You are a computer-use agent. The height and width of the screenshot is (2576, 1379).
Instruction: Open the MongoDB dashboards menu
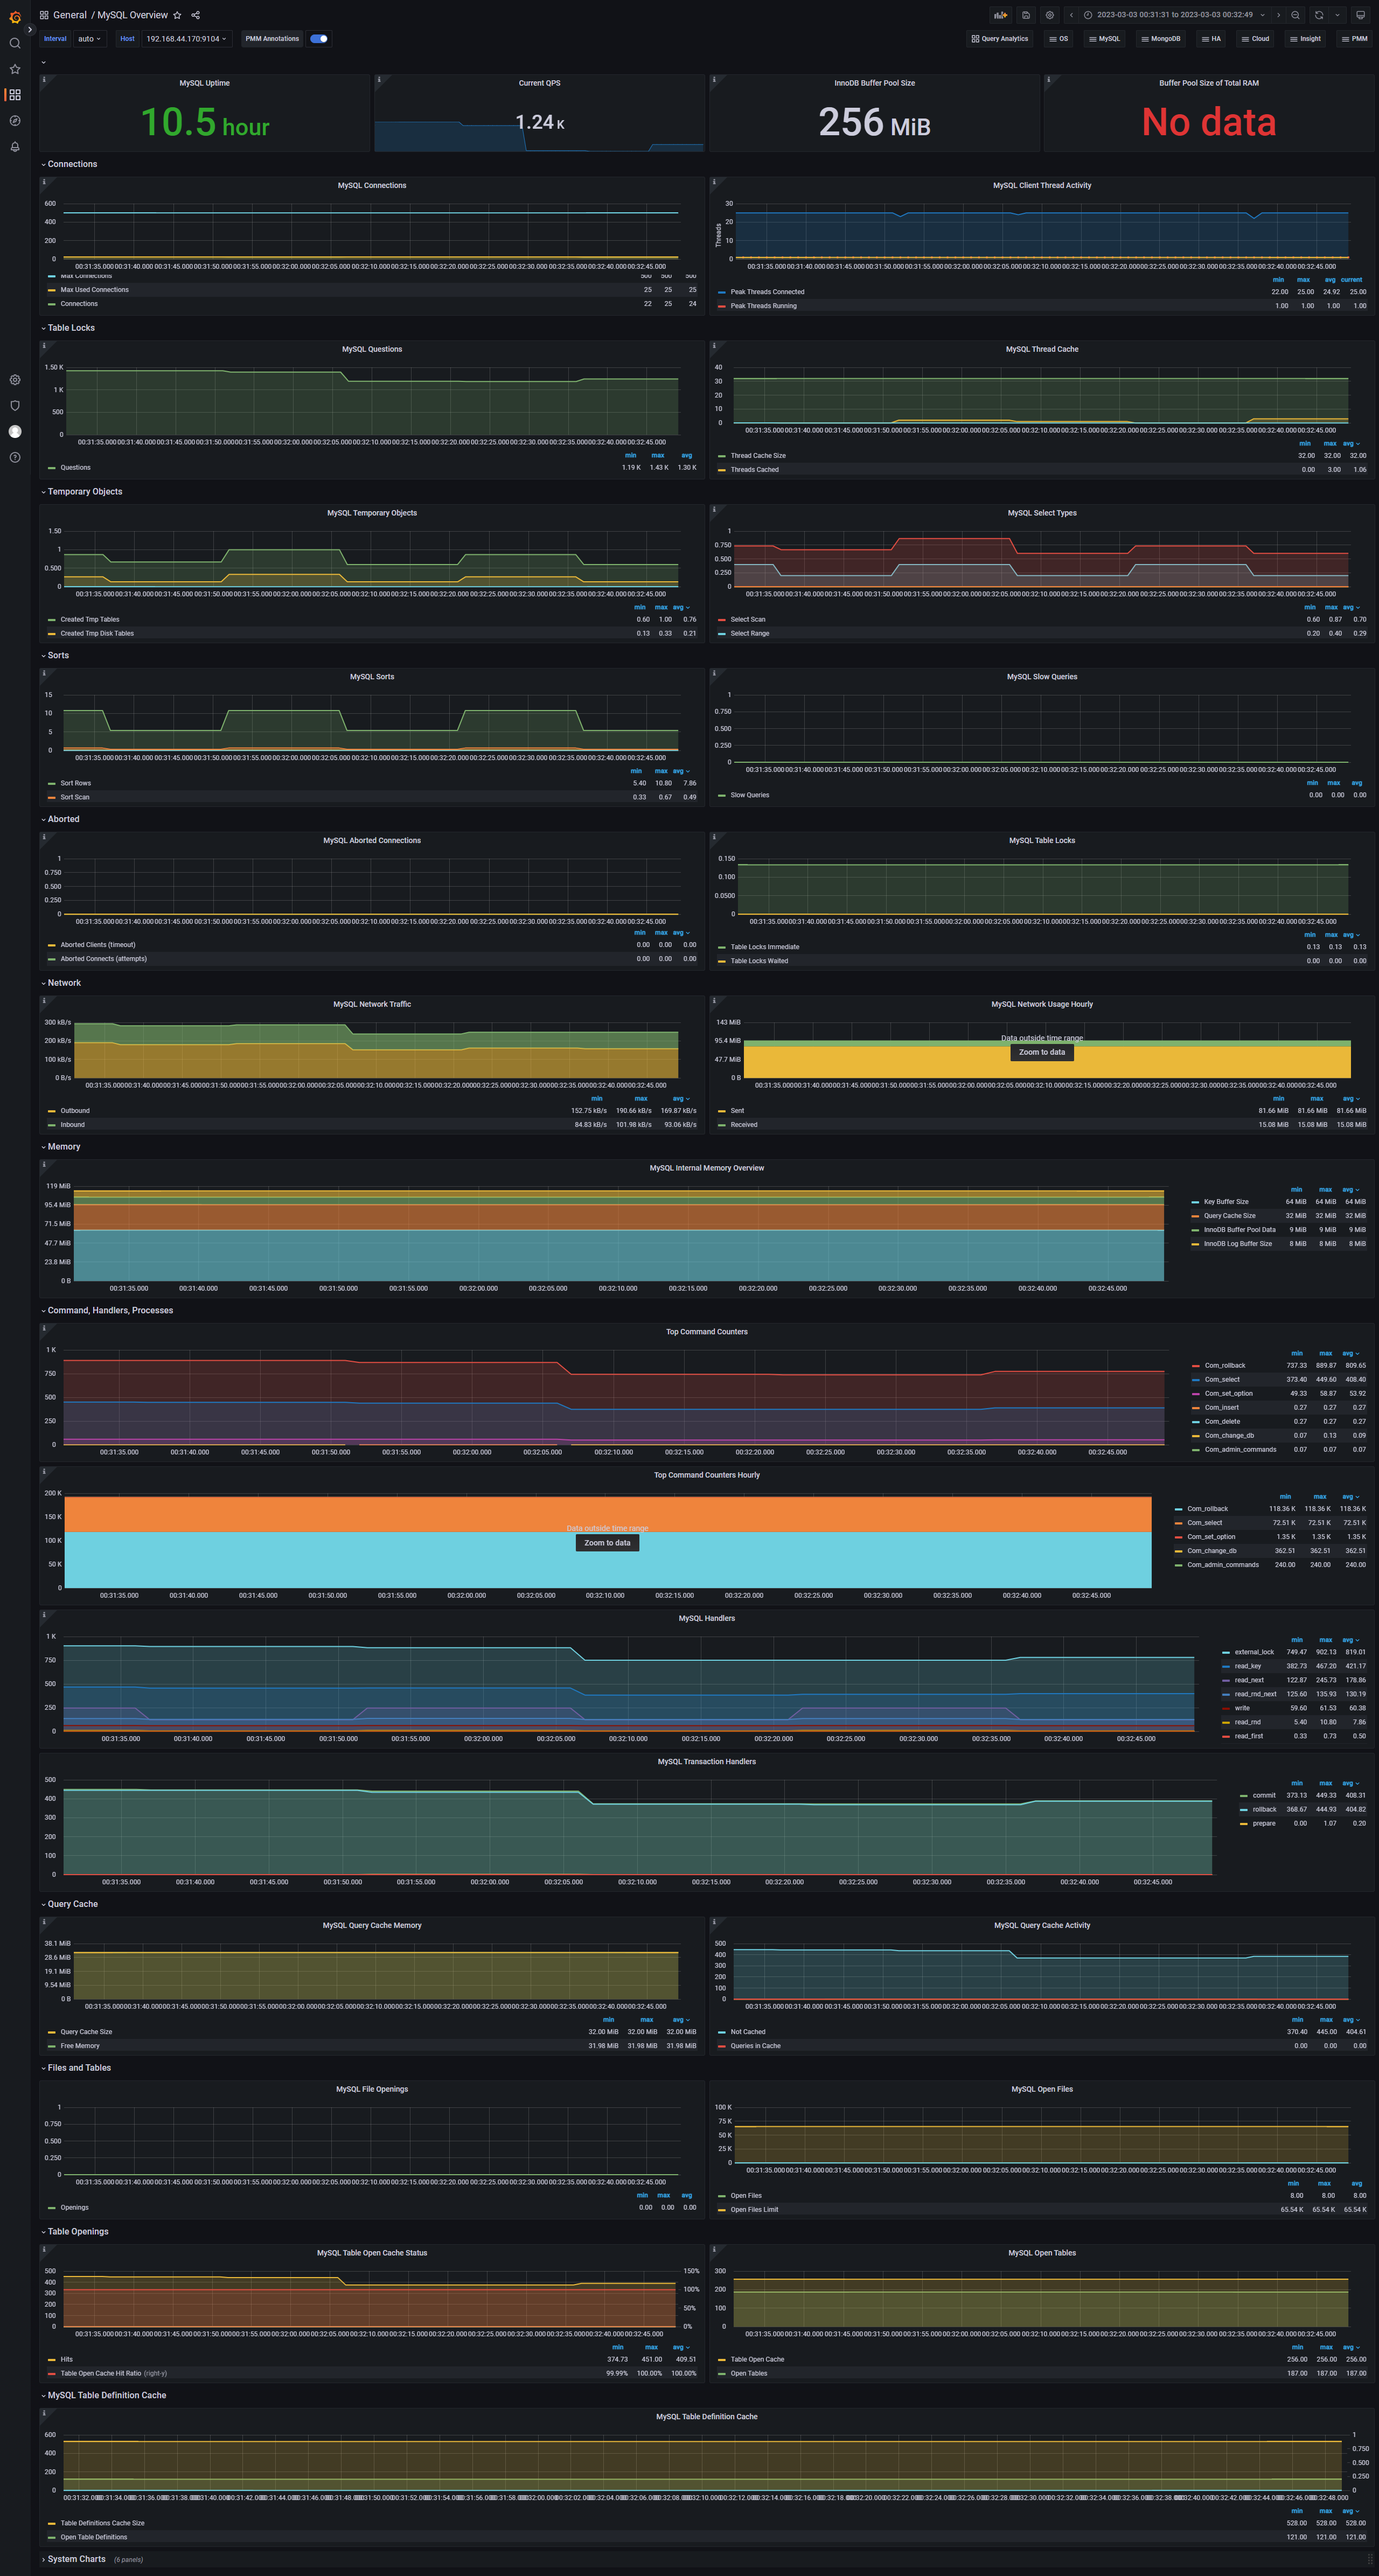click(x=1160, y=39)
